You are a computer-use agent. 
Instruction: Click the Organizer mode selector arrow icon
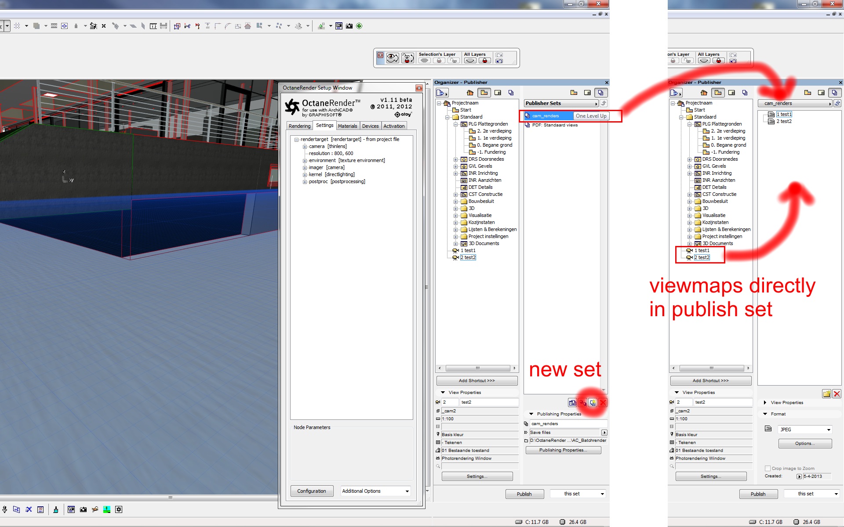(x=442, y=93)
